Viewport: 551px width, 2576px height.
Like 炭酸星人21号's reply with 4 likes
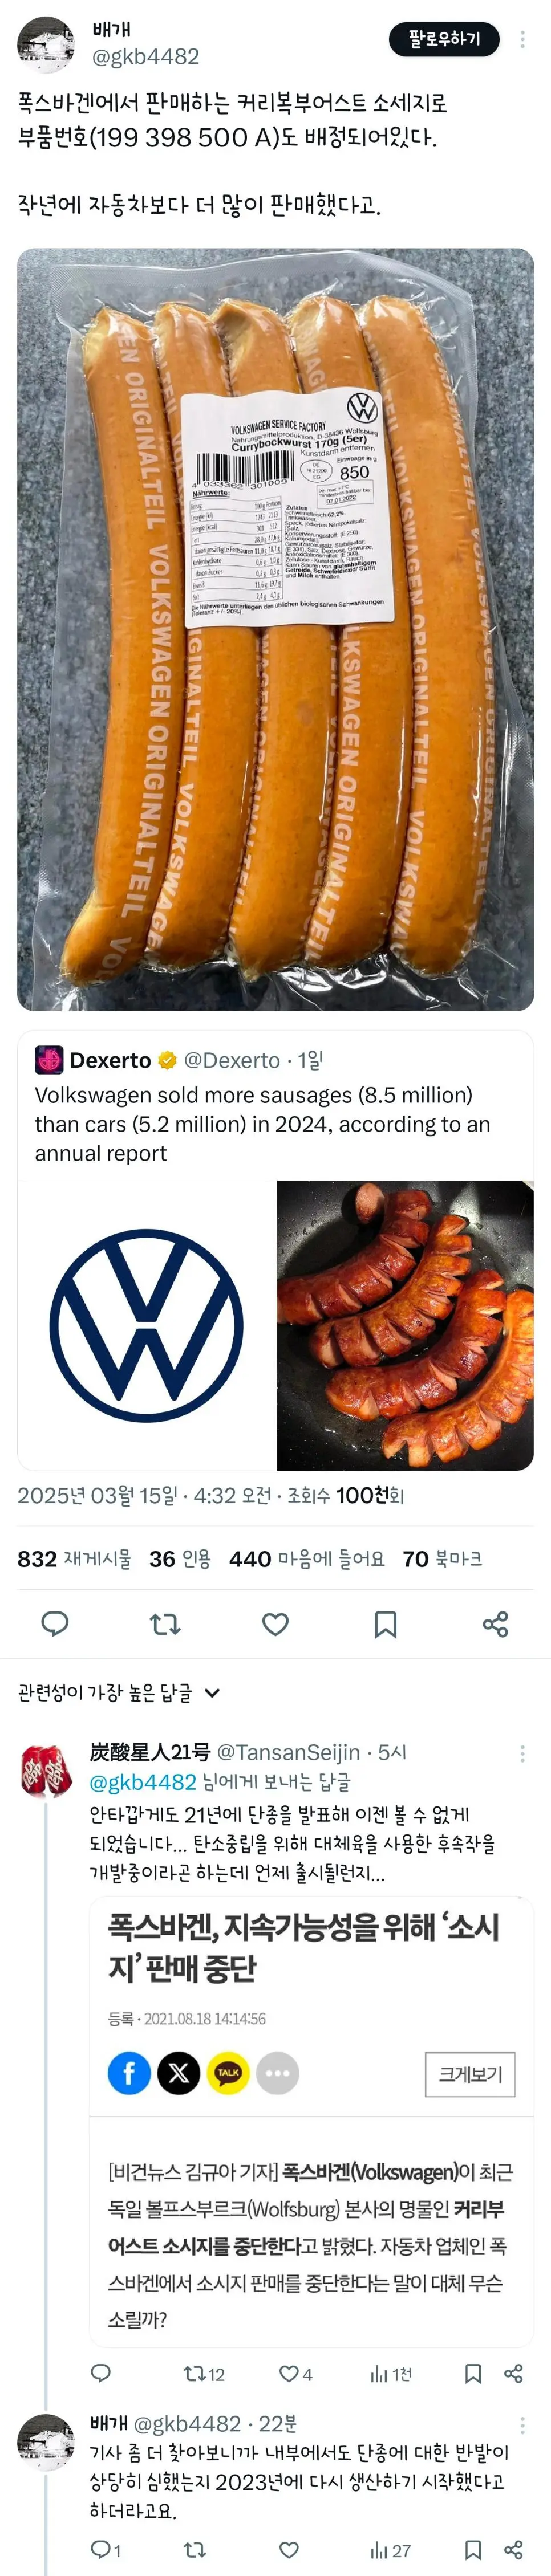[295, 2373]
